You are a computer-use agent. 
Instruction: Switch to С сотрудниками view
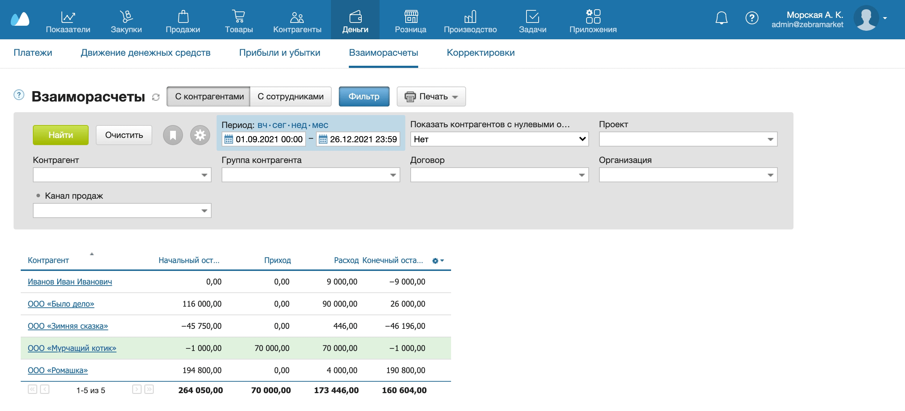[290, 96]
